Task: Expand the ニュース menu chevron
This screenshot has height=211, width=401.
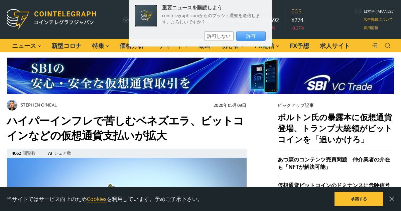Action: (x=39, y=46)
